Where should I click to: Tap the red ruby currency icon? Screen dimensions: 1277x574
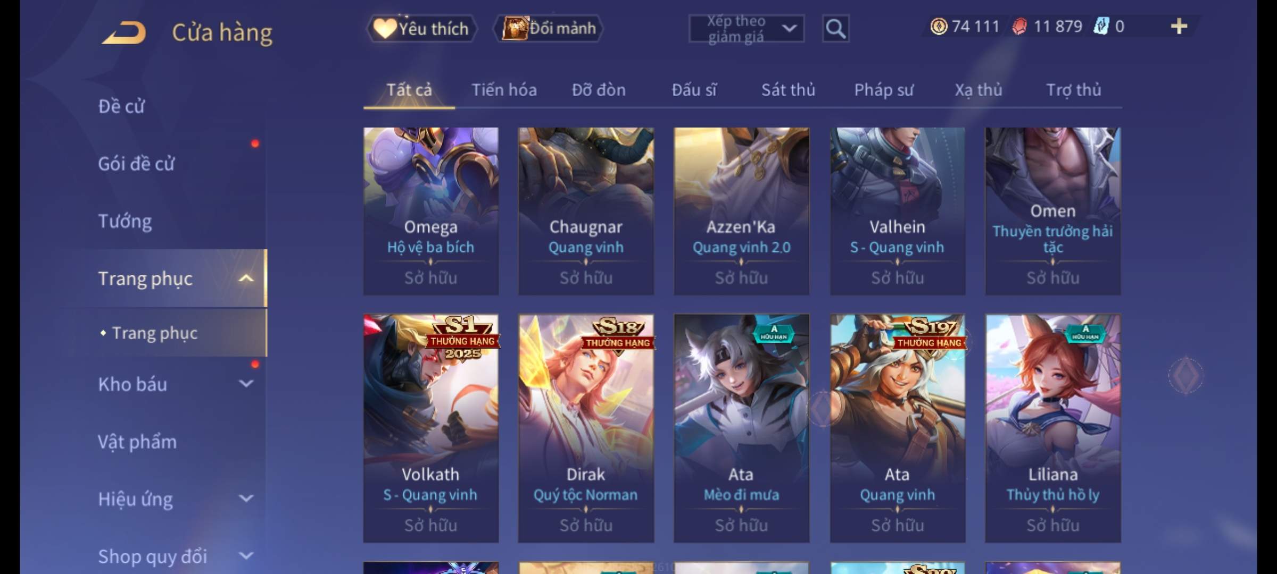[x=1019, y=26]
